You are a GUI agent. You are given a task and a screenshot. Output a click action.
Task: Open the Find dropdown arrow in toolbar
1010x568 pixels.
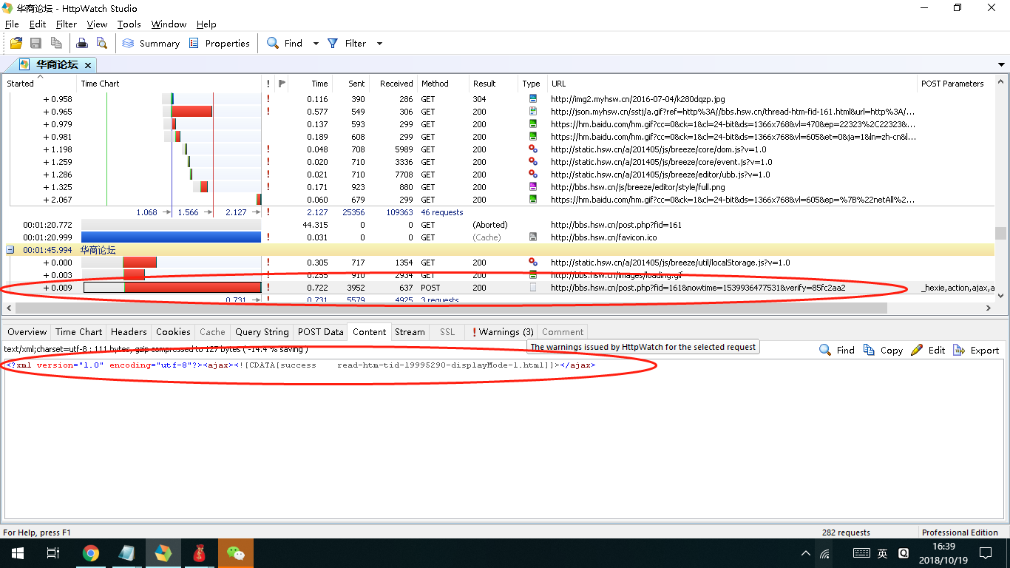316,44
